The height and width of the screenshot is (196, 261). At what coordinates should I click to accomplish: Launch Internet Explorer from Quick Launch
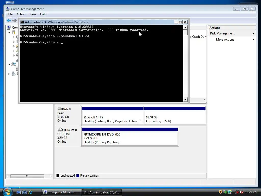point(31,192)
